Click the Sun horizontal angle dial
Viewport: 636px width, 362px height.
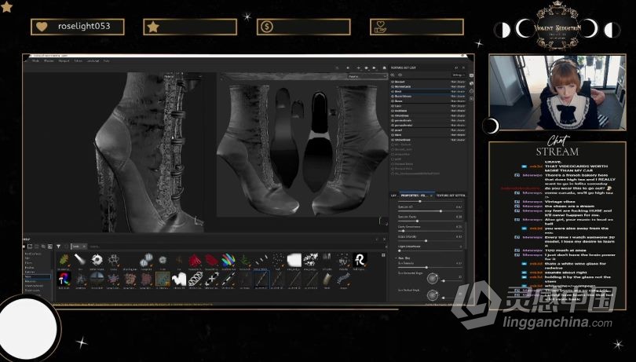pyautogui.click(x=433, y=279)
